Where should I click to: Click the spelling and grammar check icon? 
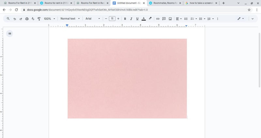pos(33,19)
